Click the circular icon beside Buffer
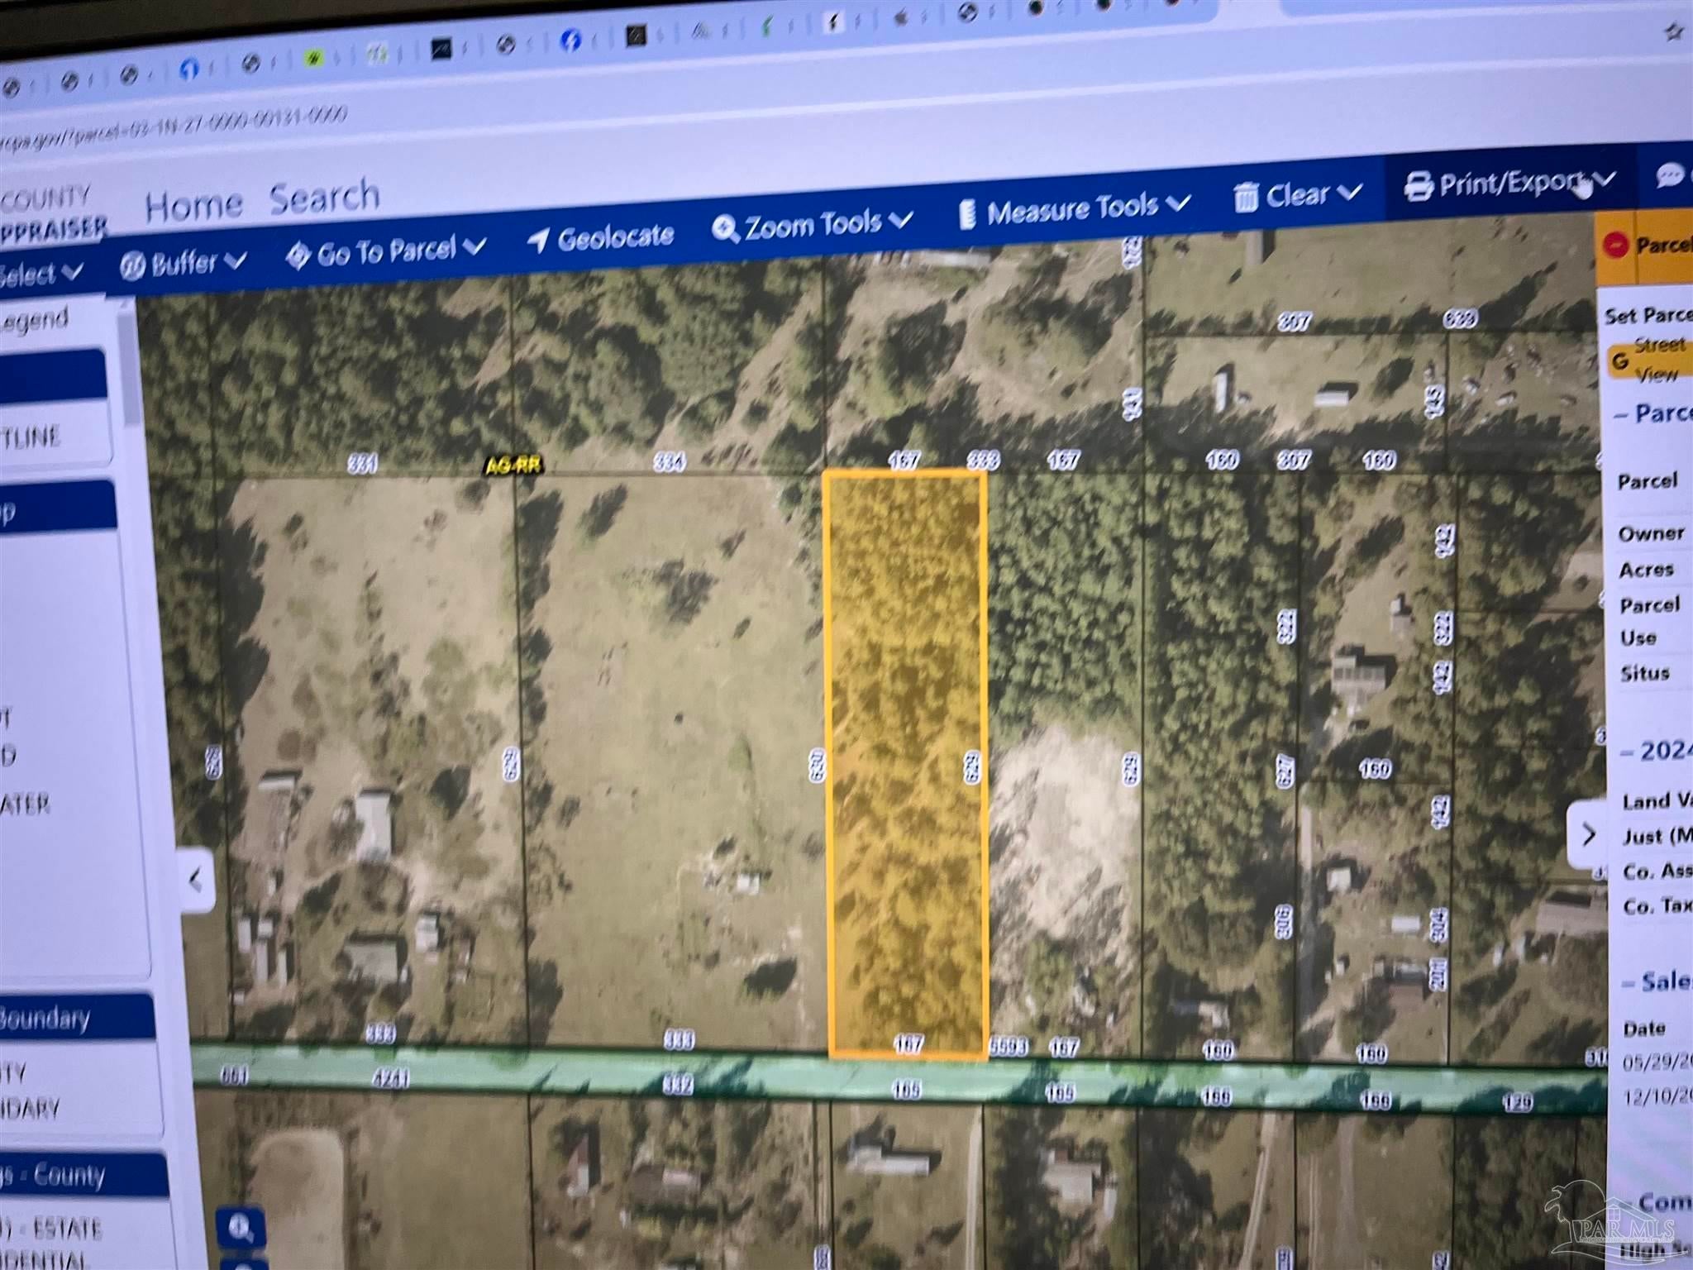This screenshot has height=1270, width=1693. [x=132, y=267]
